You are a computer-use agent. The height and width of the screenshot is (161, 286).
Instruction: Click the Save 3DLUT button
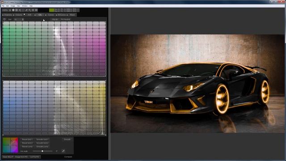pos(8,157)
